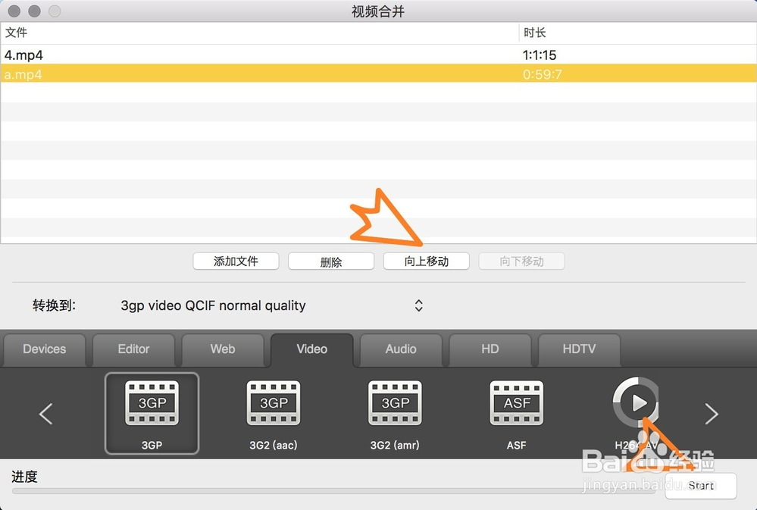Open the HDTV tab
This screenshot has height=510, width=757.
click(x=579, y=349)
